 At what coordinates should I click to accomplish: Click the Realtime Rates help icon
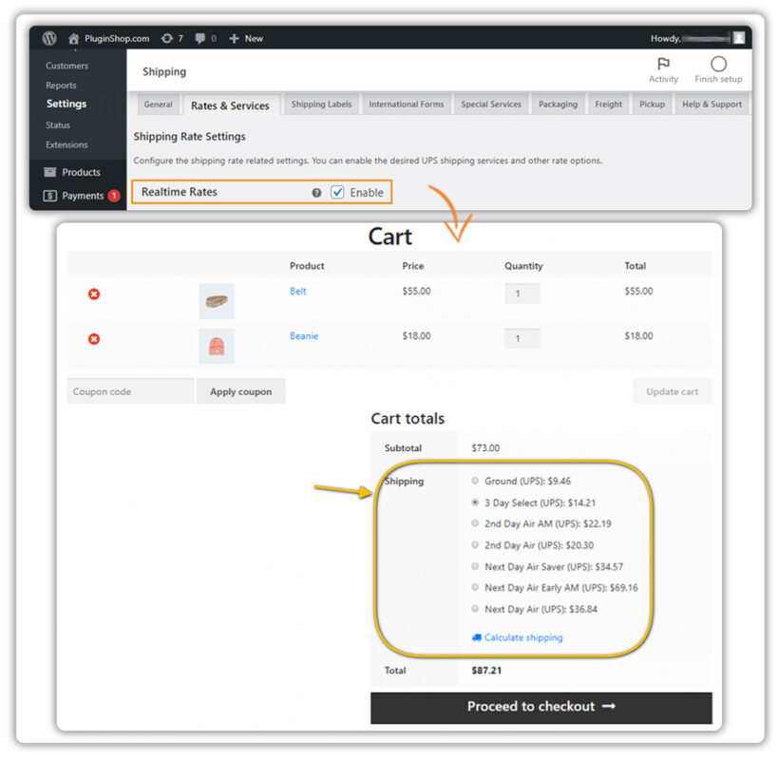click(x=316, y=193)
